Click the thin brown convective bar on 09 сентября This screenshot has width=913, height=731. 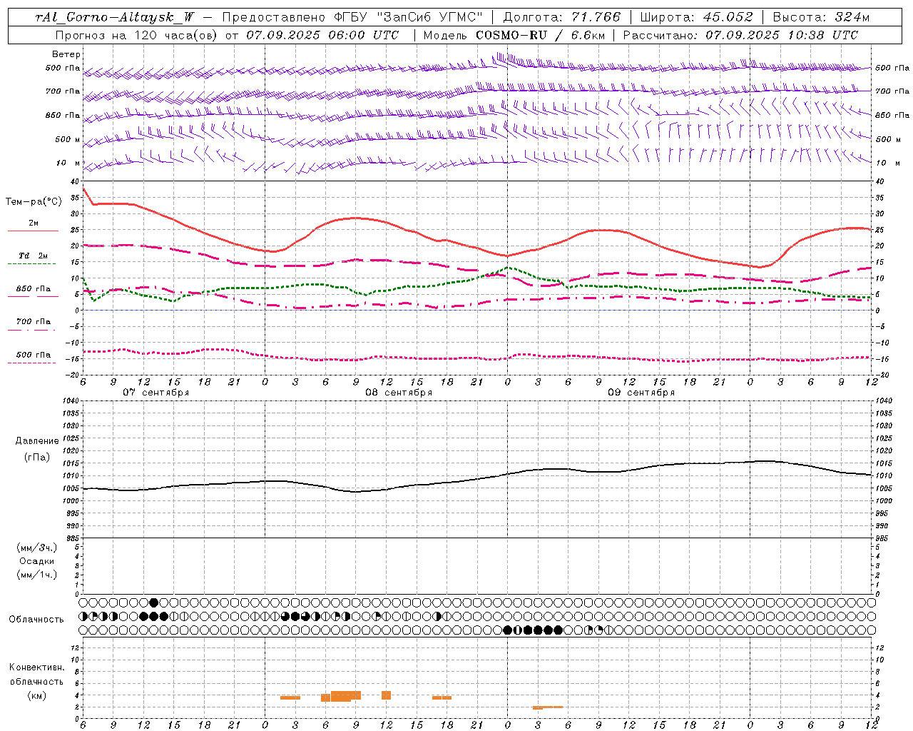pyautogui.click(x=548, y=707)
